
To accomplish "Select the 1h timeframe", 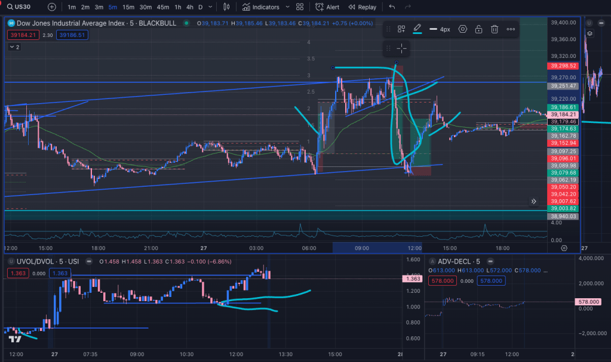I will [x=178, y=7].
